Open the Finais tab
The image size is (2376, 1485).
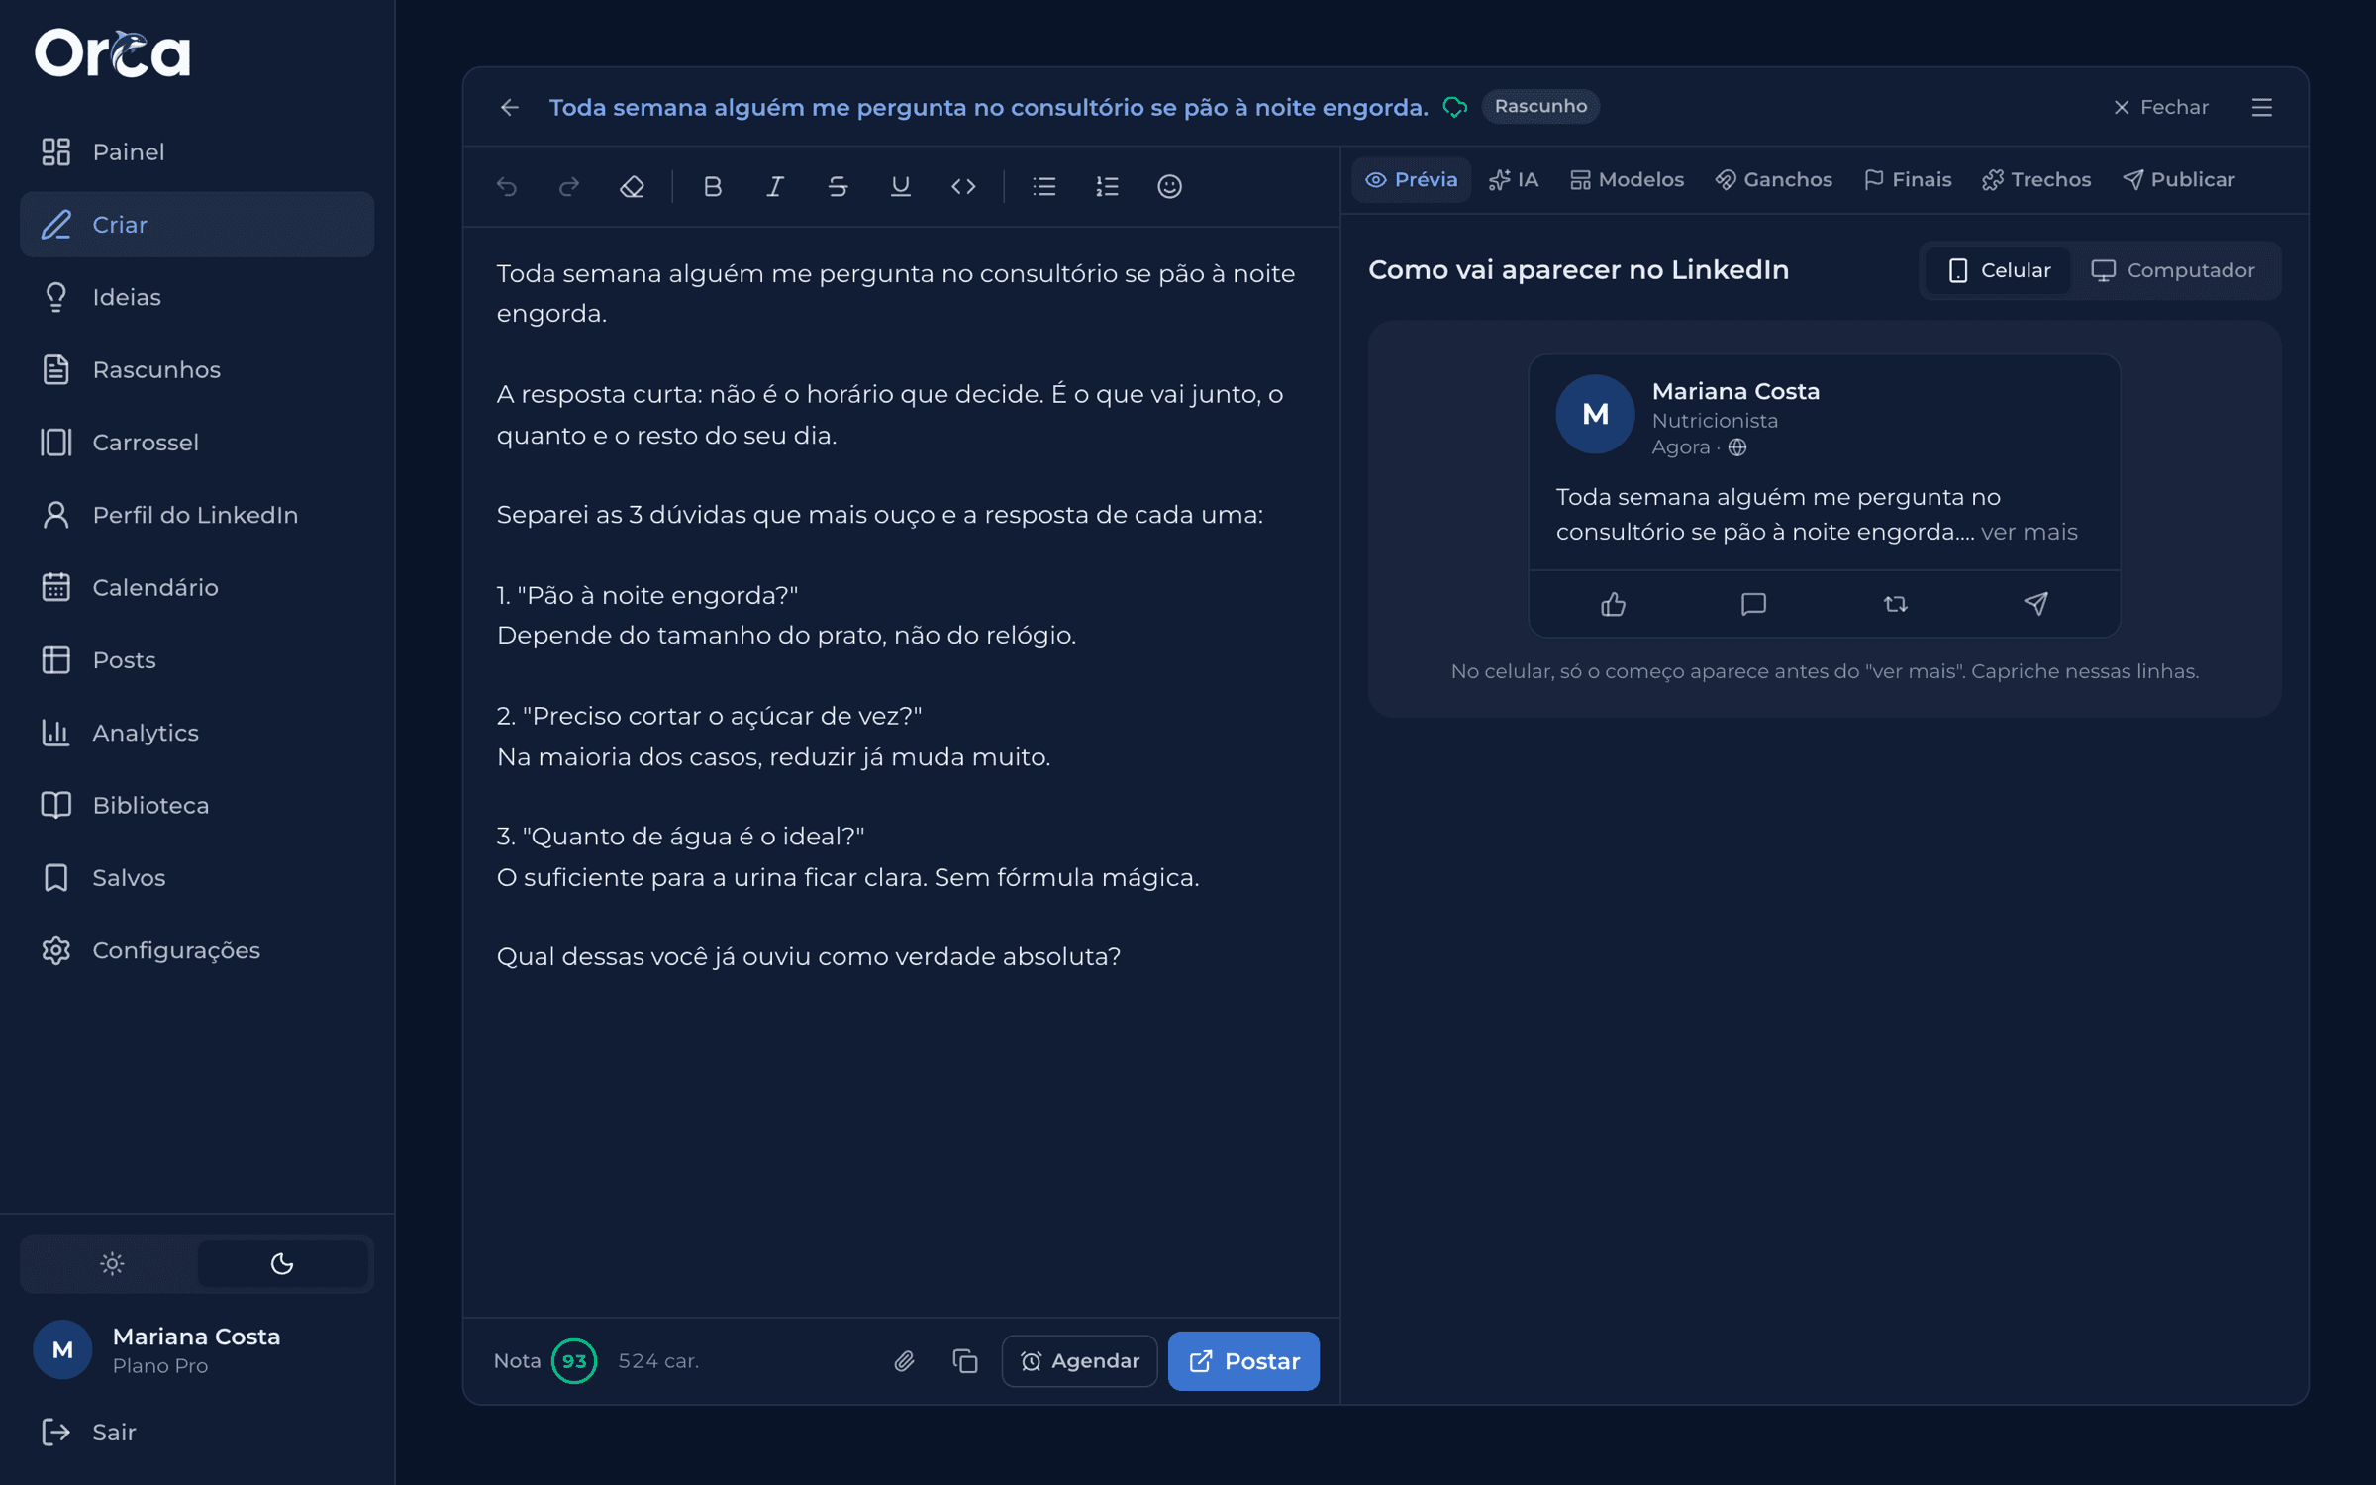coord(1907,180)
